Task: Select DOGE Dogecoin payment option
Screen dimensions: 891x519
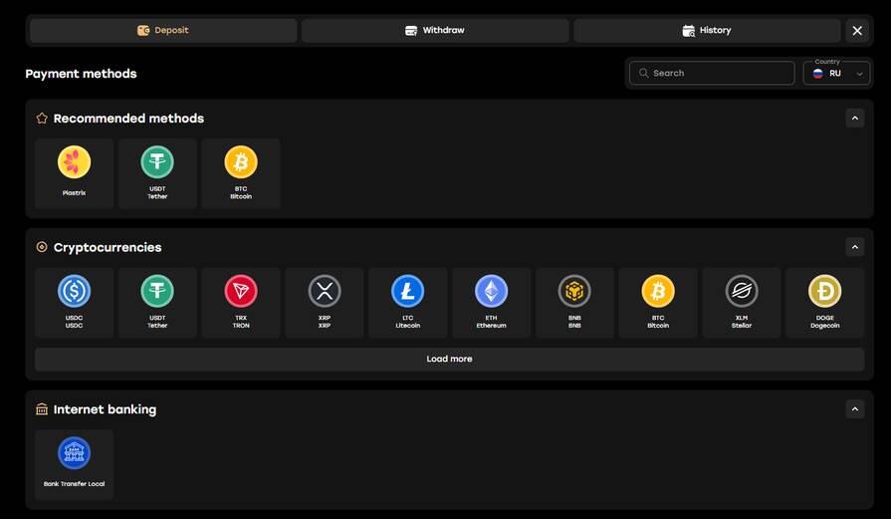Action: pos(824,302)
